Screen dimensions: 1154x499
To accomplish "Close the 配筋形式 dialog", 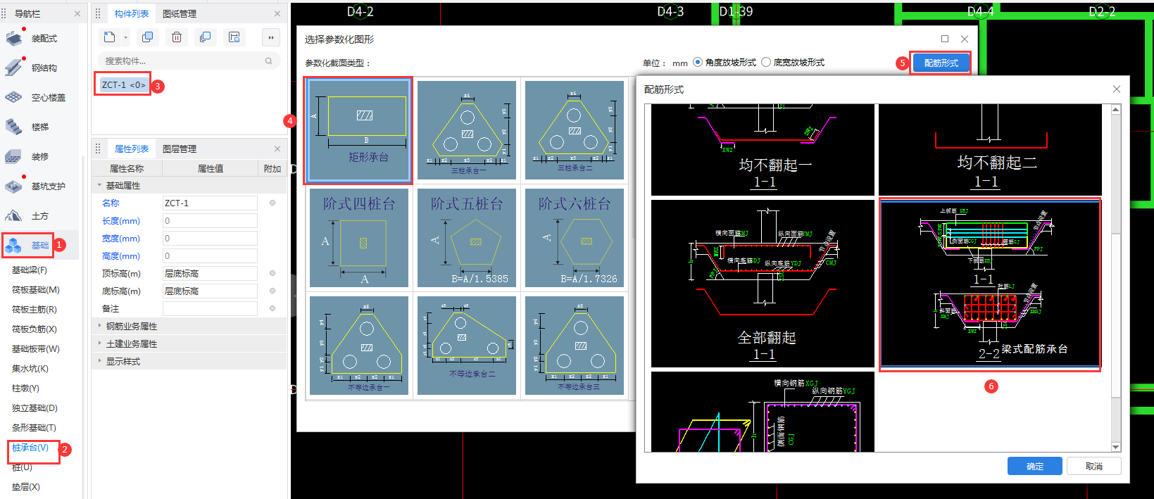I will click(1116, 89).
